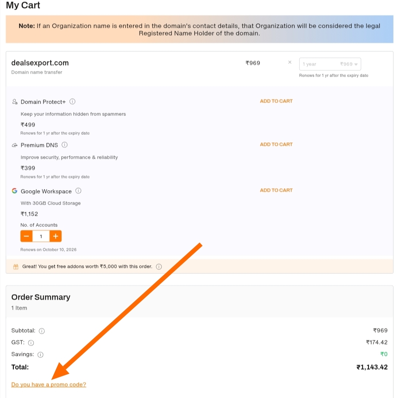
Task: Click info icon beside free addons message
Action: [x=159, y=266]
